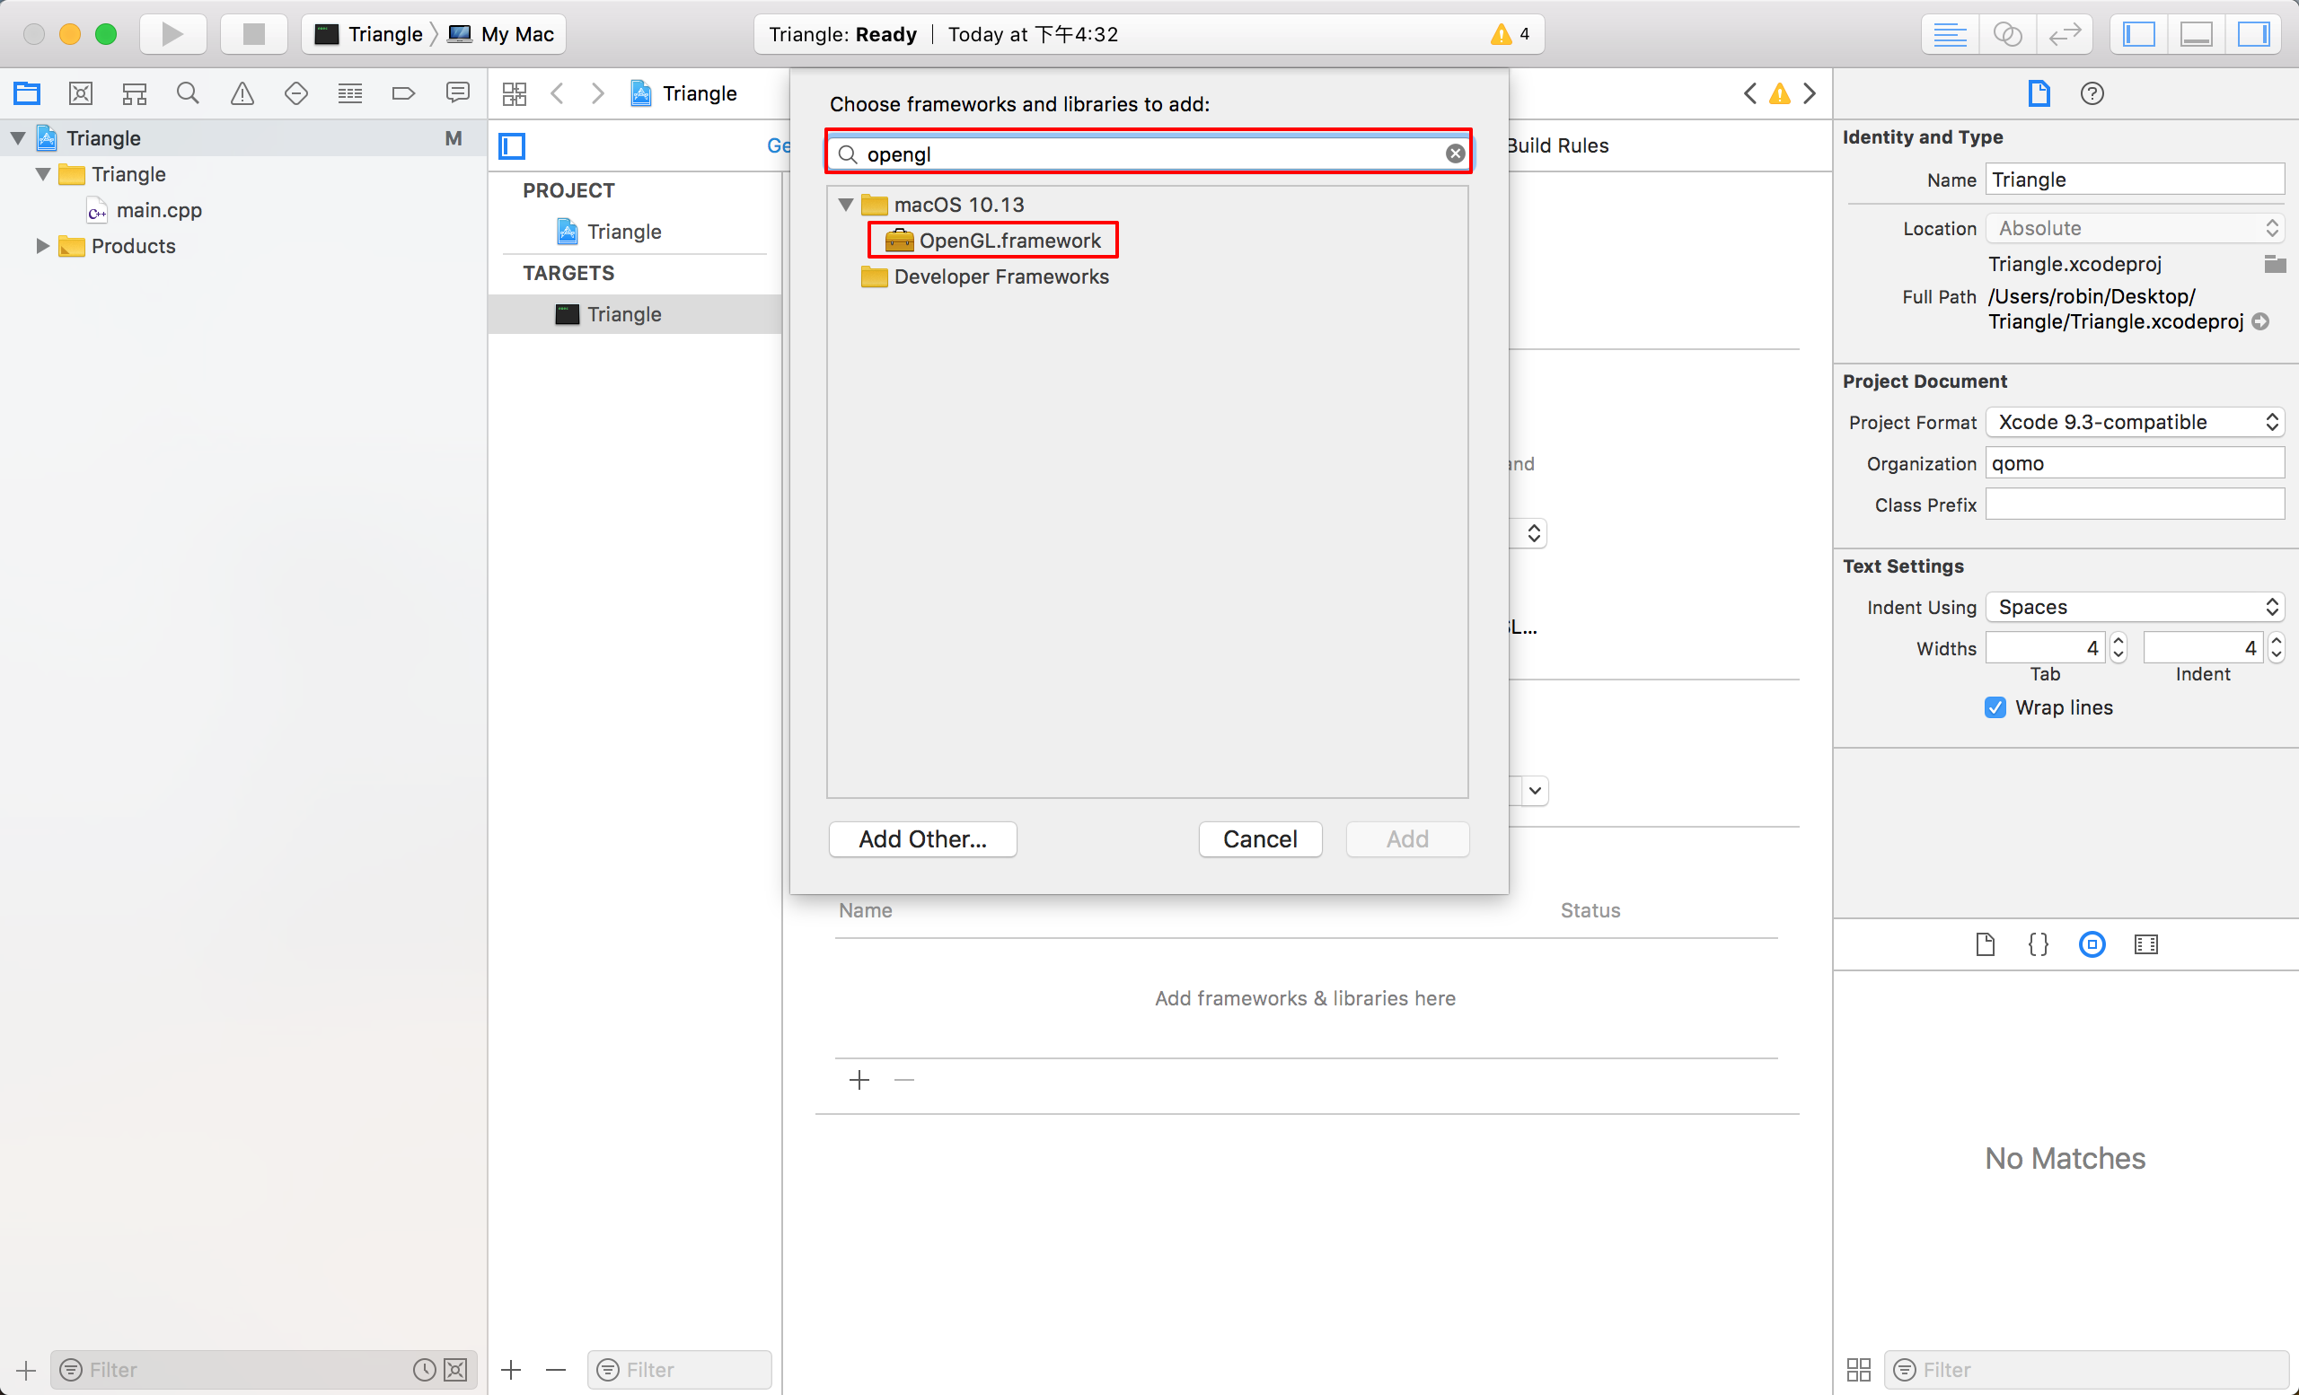Adjust the Tab width stepper
Screen dimensions: 2299x1395
tap(2118, 647)
